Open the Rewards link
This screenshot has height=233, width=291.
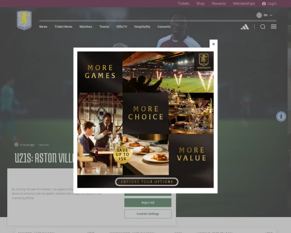pyautogui.click(x=219, y=3)
